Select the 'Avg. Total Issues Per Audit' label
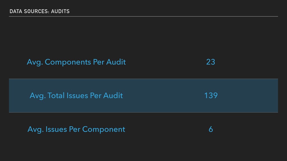Screen dimensions: 287x161 pos(76,96)
